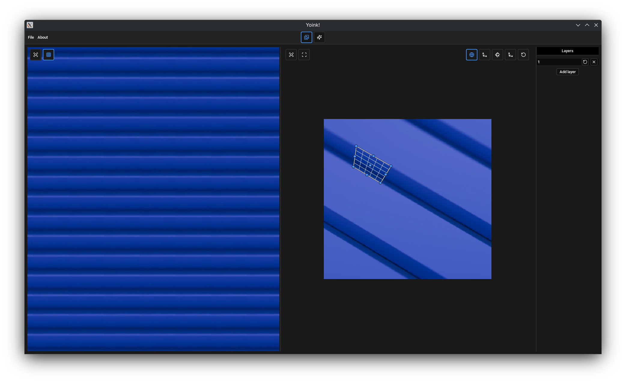Screen dimensions: 626x383
Task: Click fit-to-view icon in right canvas toolbar
Action: (x=291, y=55)
